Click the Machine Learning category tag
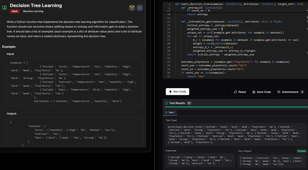The image size is (308, 170). [33, 11]
